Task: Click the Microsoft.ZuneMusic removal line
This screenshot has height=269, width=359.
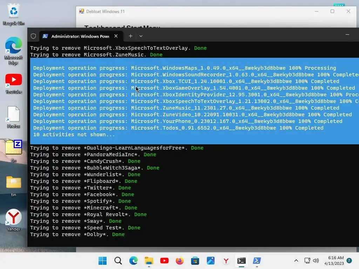Action: pos(96,55)
